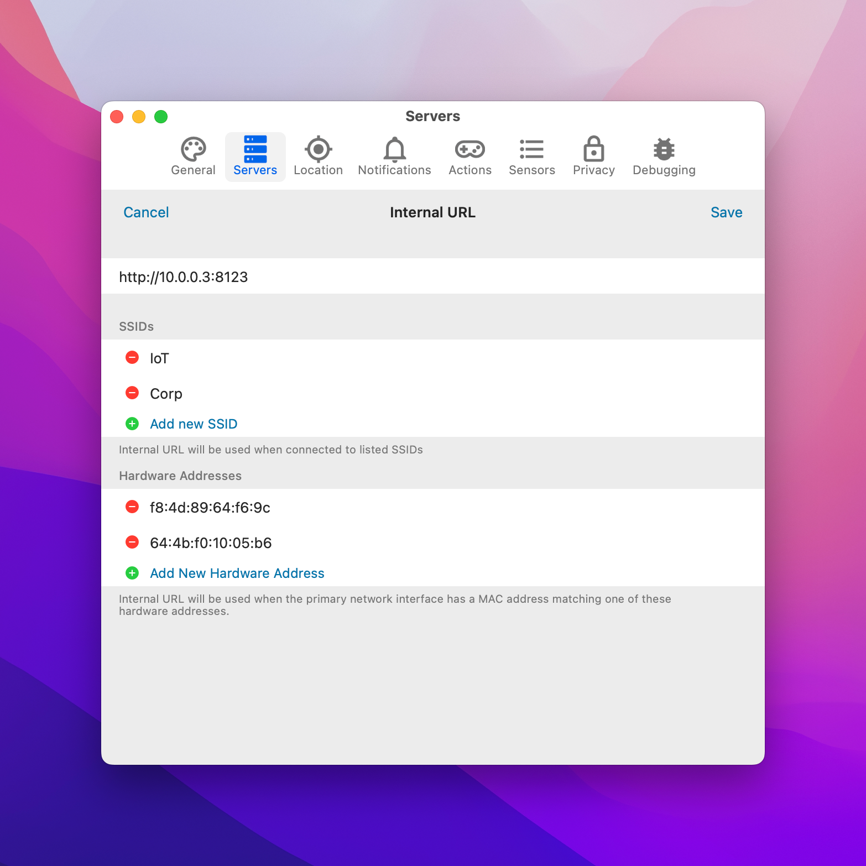The image size is (866, 866).
Task: Click the Add new SSID link
Action: (193, 424)
